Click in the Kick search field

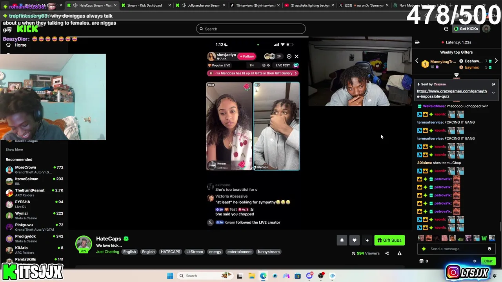point(251,29)
